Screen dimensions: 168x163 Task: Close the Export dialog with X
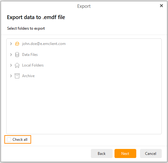(x=161, y=6)
